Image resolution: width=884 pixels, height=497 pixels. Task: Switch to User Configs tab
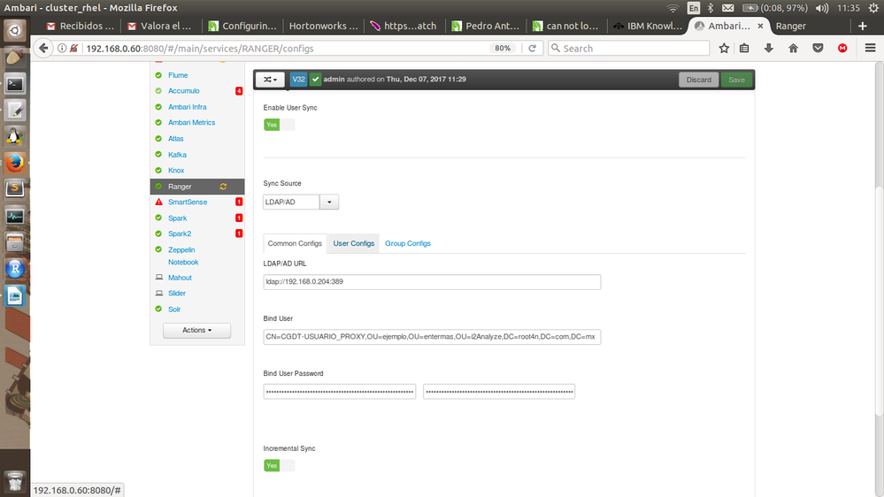pyautogui.click(x=353, y=243)
